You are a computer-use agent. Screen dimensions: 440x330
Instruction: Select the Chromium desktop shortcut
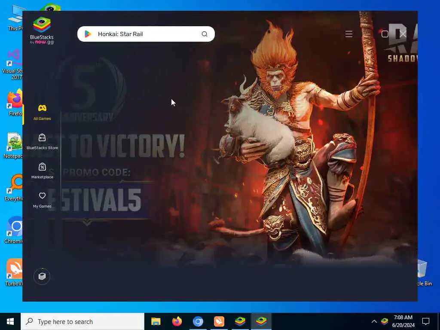point(13,230)
